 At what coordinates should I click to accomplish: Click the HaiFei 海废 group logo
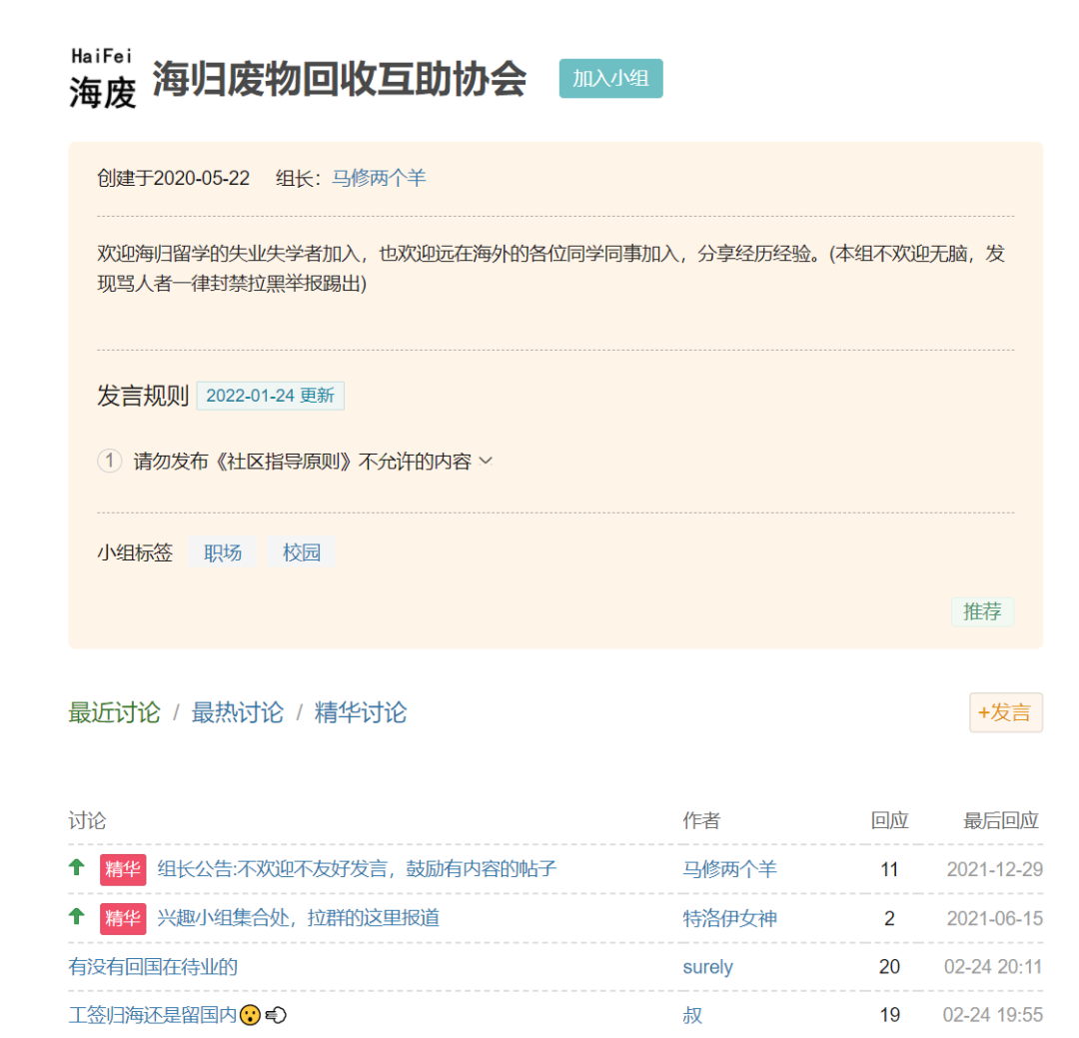click(103, 78)
